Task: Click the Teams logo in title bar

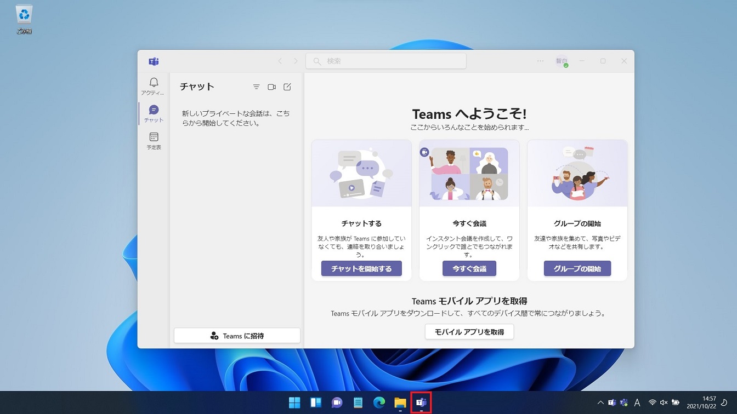Action: pyautogui.click(x=154, y=61)
